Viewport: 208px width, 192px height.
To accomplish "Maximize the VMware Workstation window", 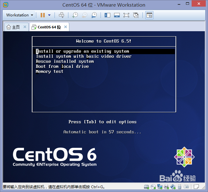I will click(x=188, y=3).
